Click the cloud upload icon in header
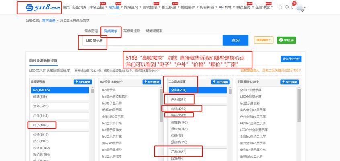Screen dimensions: 340x161 tap(287, 7)
